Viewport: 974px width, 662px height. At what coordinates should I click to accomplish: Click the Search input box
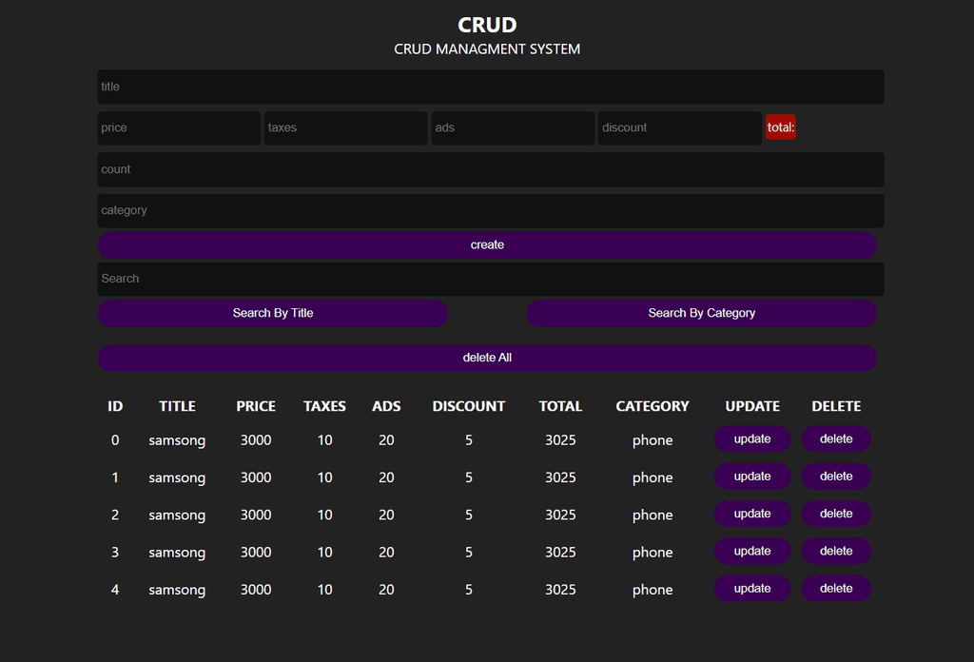[490, 279]
